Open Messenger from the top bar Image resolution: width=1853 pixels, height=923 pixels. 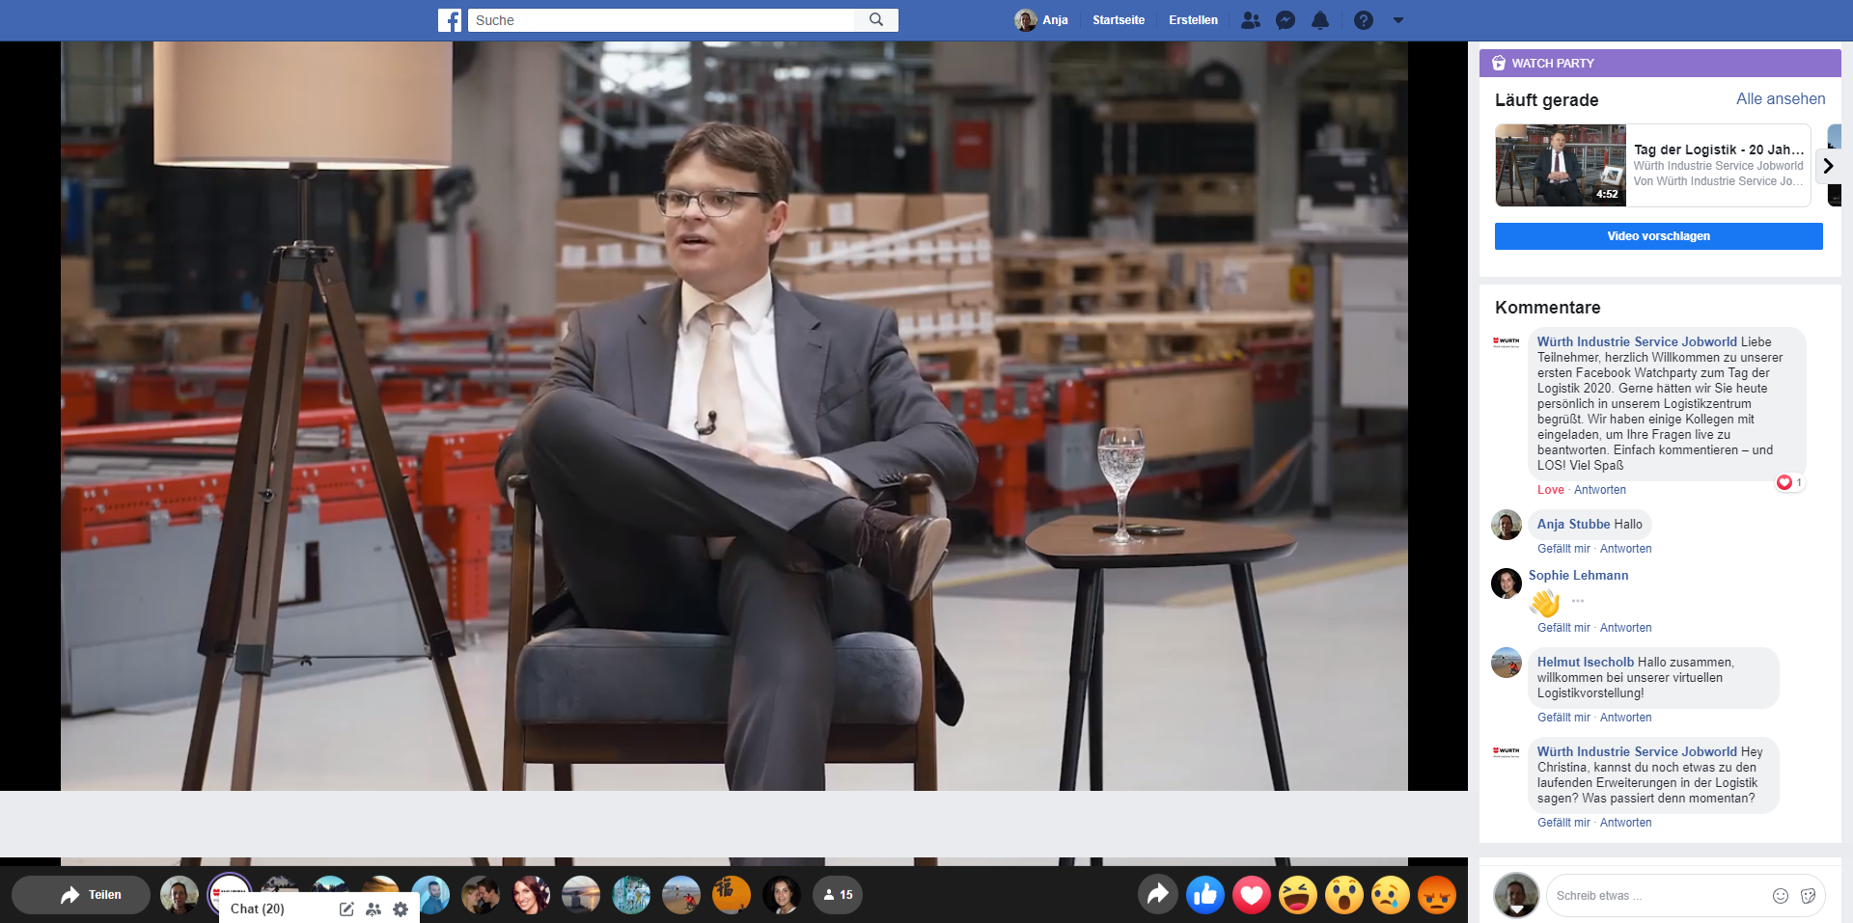point(1285,20)
